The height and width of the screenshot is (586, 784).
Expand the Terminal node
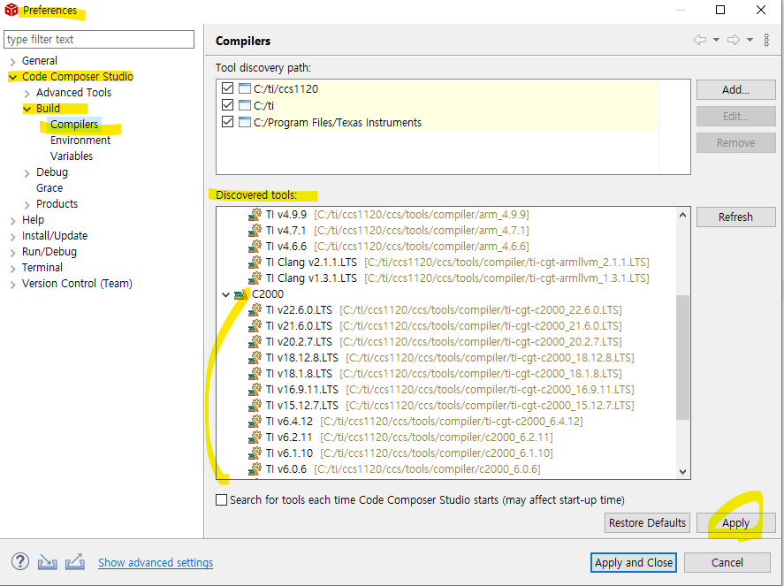[x=13, y=269]
